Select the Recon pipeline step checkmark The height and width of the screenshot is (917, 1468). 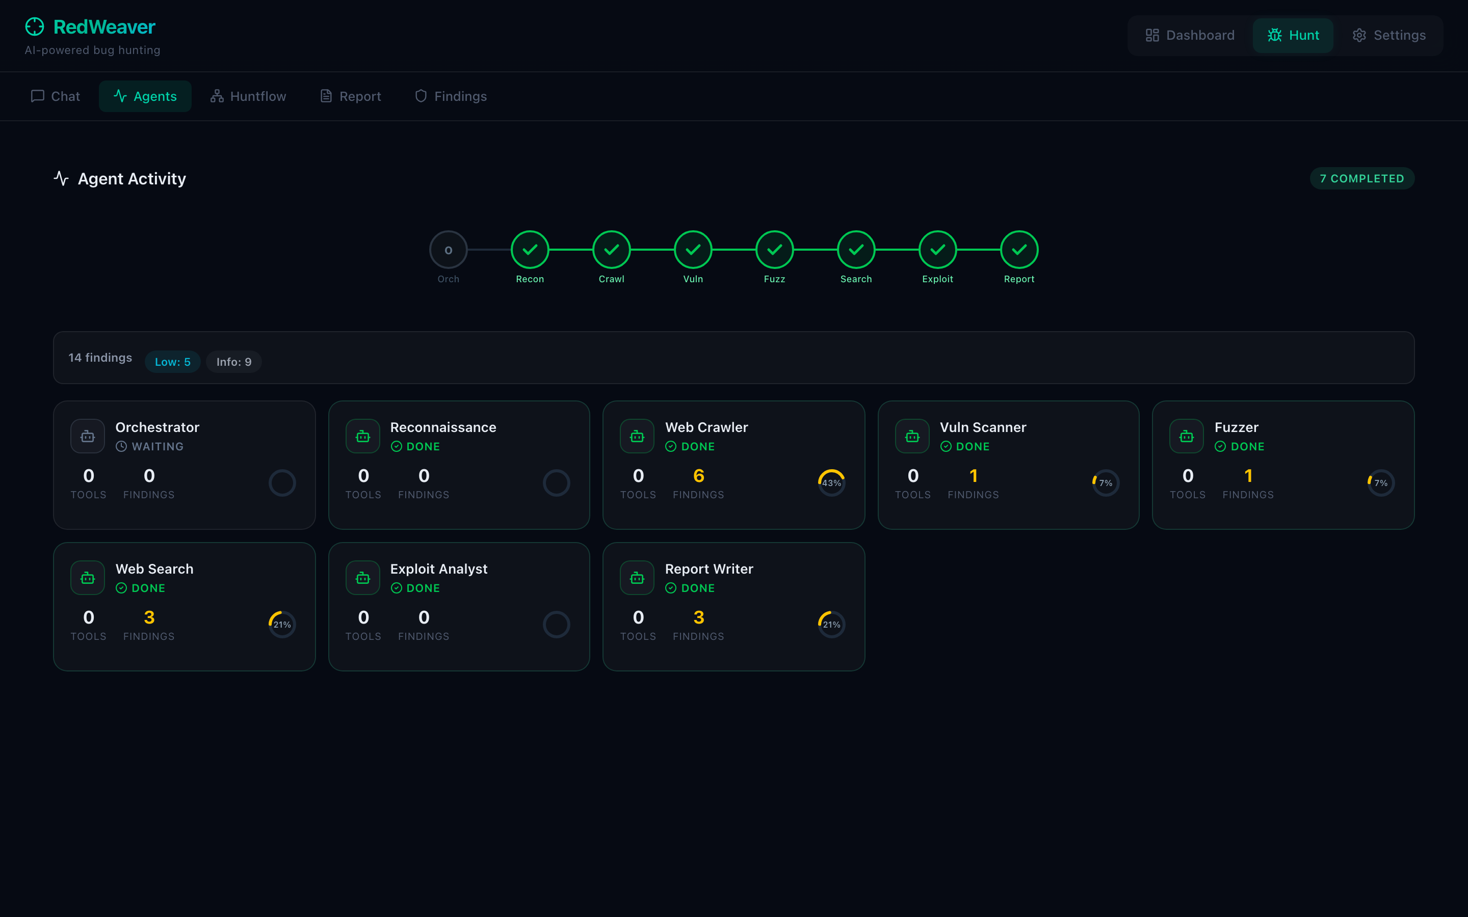tap(530, 249)
